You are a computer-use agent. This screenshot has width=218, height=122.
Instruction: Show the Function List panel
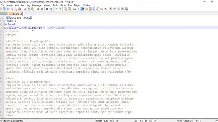[98, 9]
